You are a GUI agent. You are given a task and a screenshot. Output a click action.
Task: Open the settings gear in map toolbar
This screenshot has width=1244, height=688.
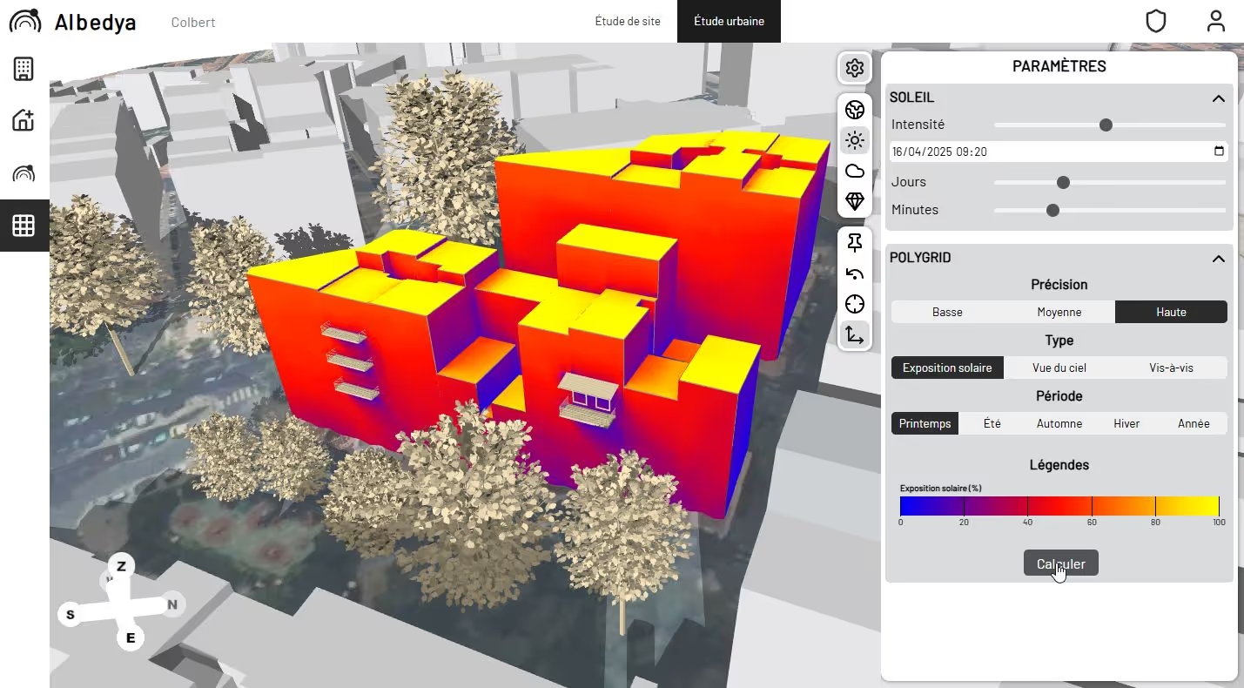coord(855,69)
